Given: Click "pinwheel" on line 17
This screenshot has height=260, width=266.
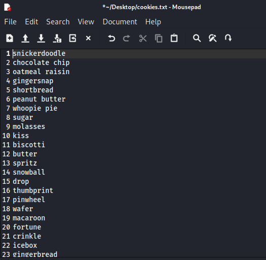Looking at the screenshot, I should tap(29, 200).
